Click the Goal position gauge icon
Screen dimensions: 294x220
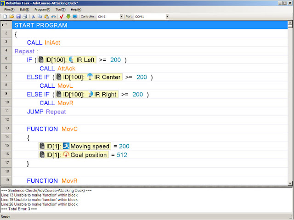pyautogui.click(x=66, y=155)
